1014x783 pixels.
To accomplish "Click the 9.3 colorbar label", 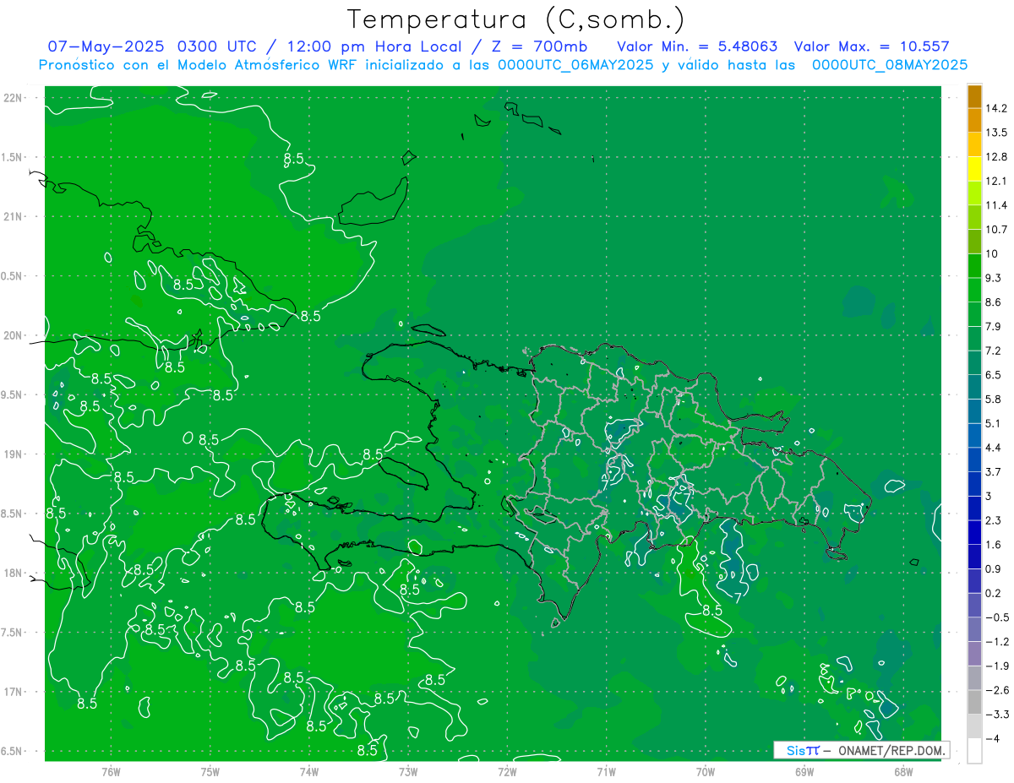I will click(x=993, y=278).
